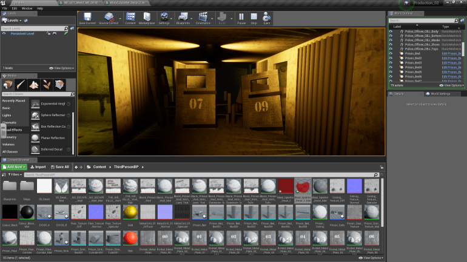Select the Paint mode brush icon

21,84
